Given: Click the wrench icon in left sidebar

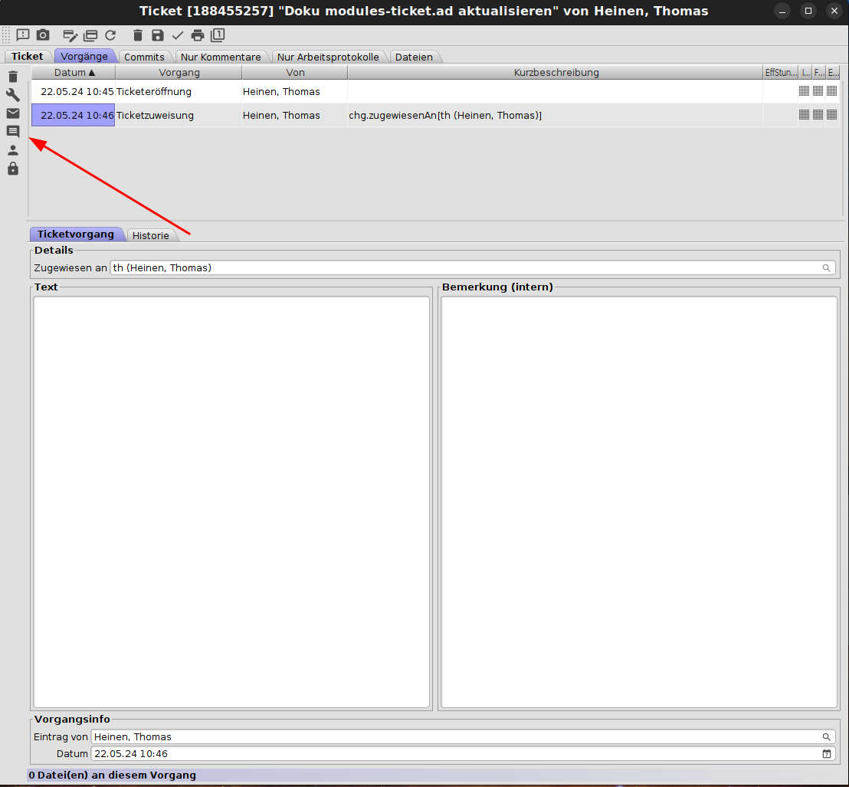Looking at the screenshot, I should 13,95.
